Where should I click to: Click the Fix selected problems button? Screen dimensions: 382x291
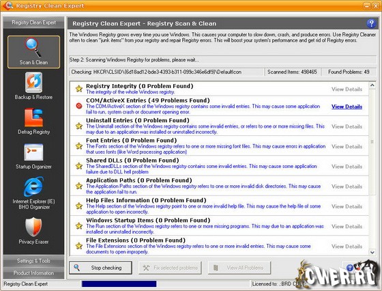point(170,268)
